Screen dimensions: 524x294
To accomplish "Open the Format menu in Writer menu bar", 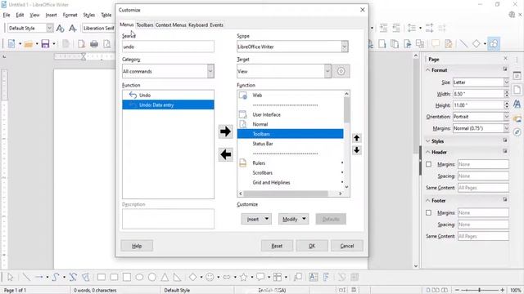I will pos(70,15).
